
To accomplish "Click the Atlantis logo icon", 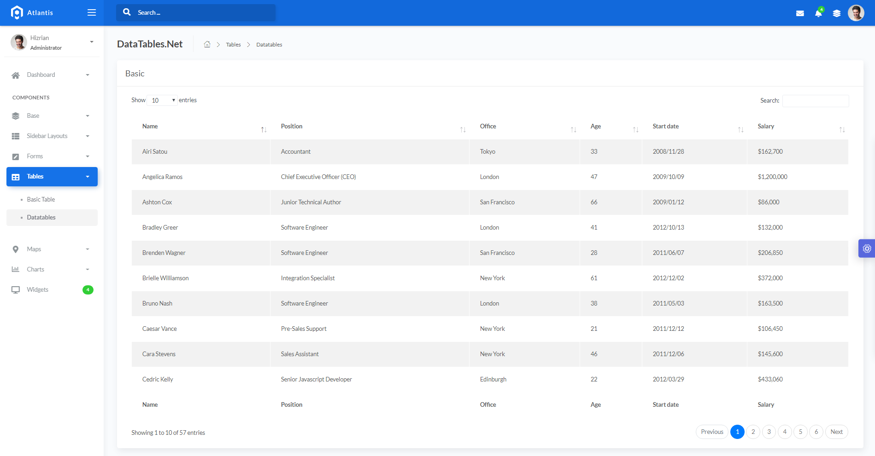I will [17, 12].
